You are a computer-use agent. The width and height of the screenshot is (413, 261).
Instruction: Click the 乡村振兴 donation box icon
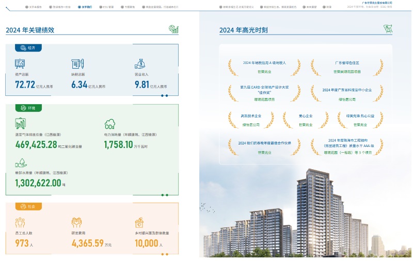[x=139, y=222]
